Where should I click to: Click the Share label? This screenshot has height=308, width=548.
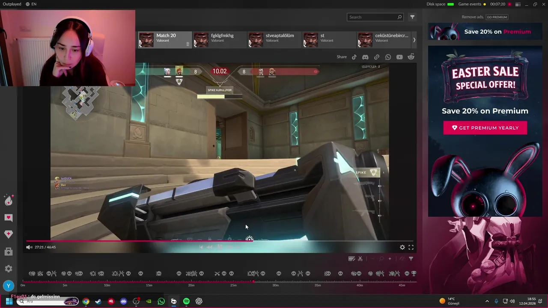(342, 57)
